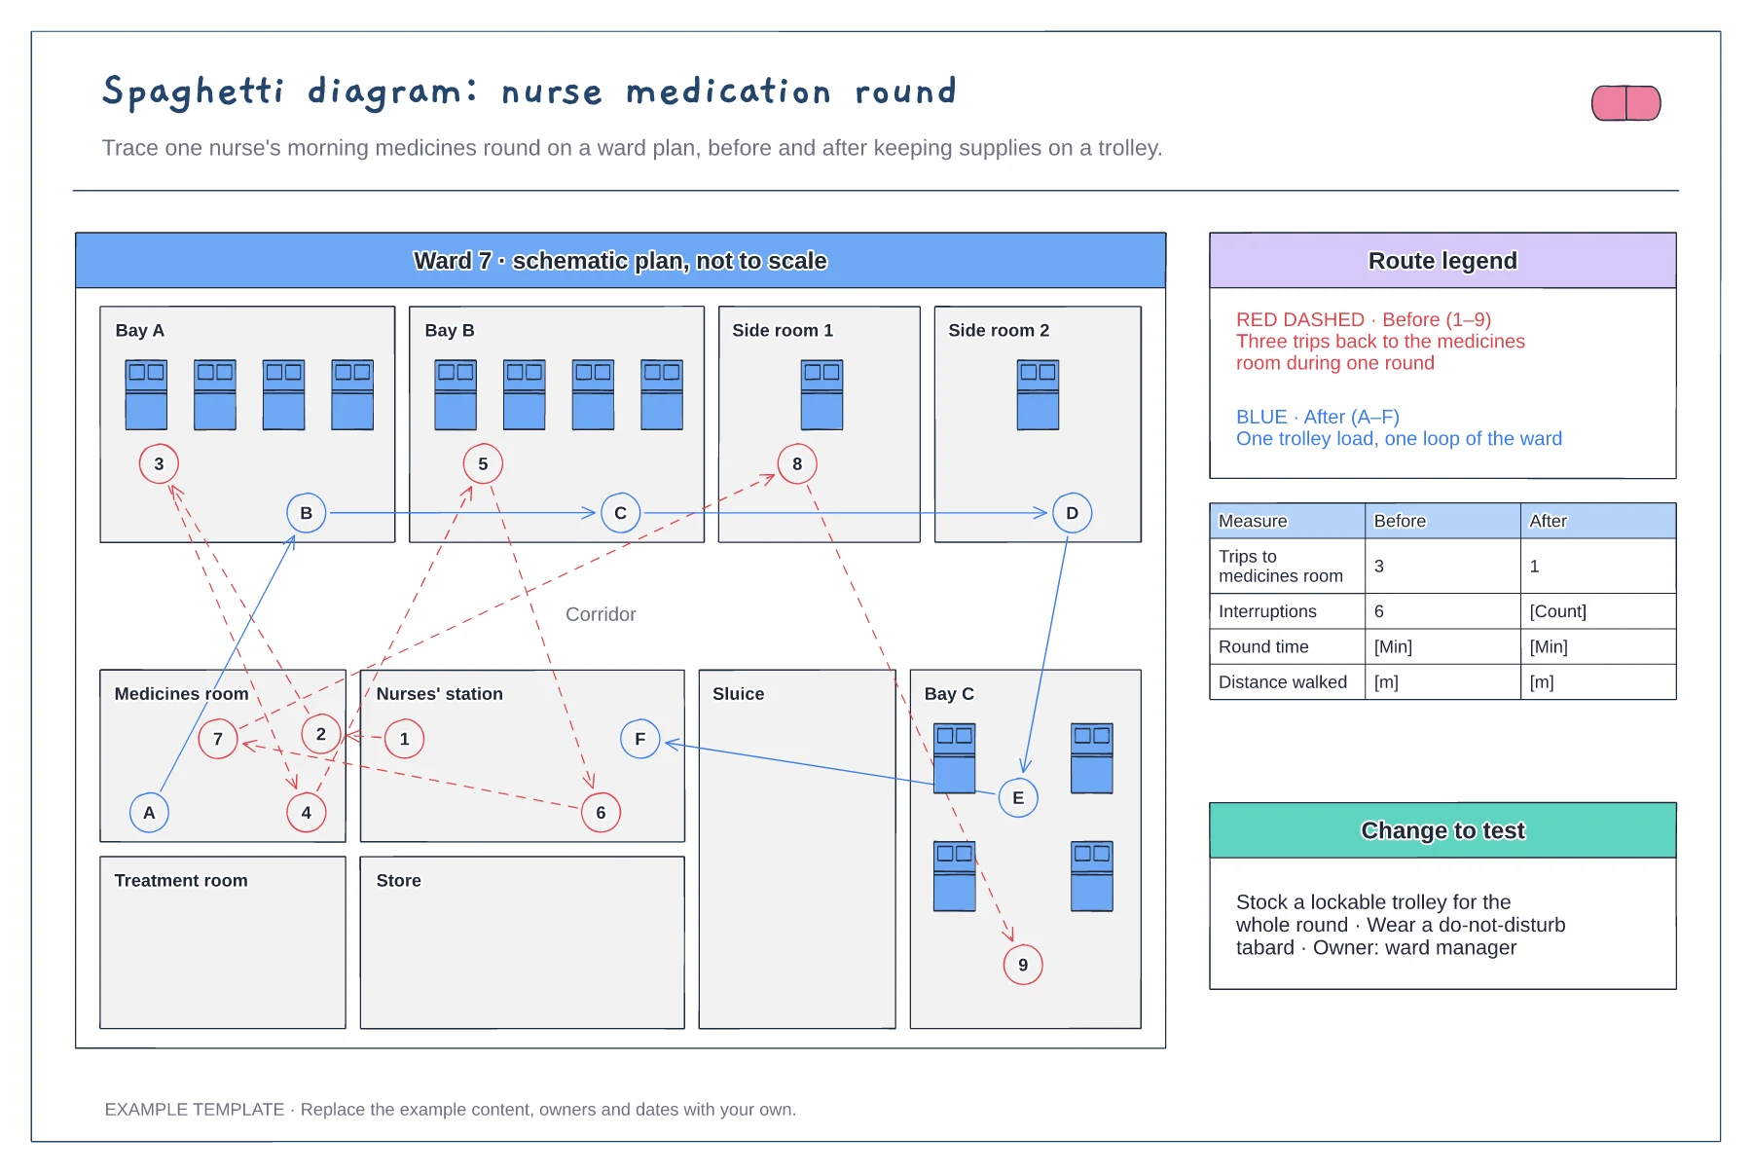Image resolution: width=1752 pixels, height=1173 pixels.
Task: Click the Interruptions After [Count] cell
Action: (x=1598, y=611)
